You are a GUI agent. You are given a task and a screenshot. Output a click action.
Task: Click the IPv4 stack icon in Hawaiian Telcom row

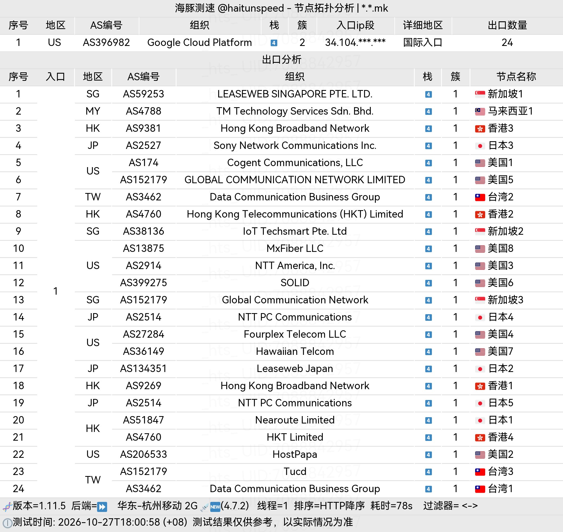tap(428, 352)
